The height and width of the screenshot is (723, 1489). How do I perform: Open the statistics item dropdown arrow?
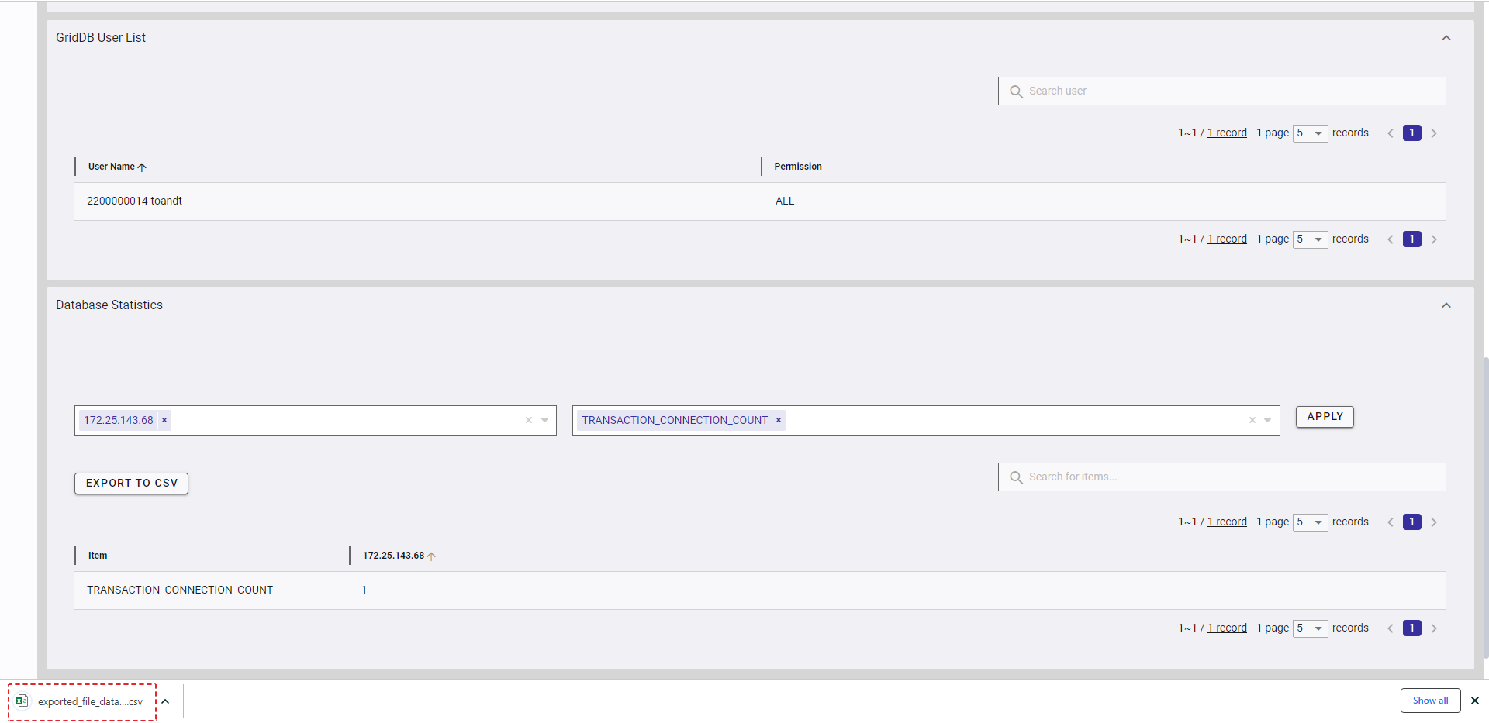[x=1268, y=420]
